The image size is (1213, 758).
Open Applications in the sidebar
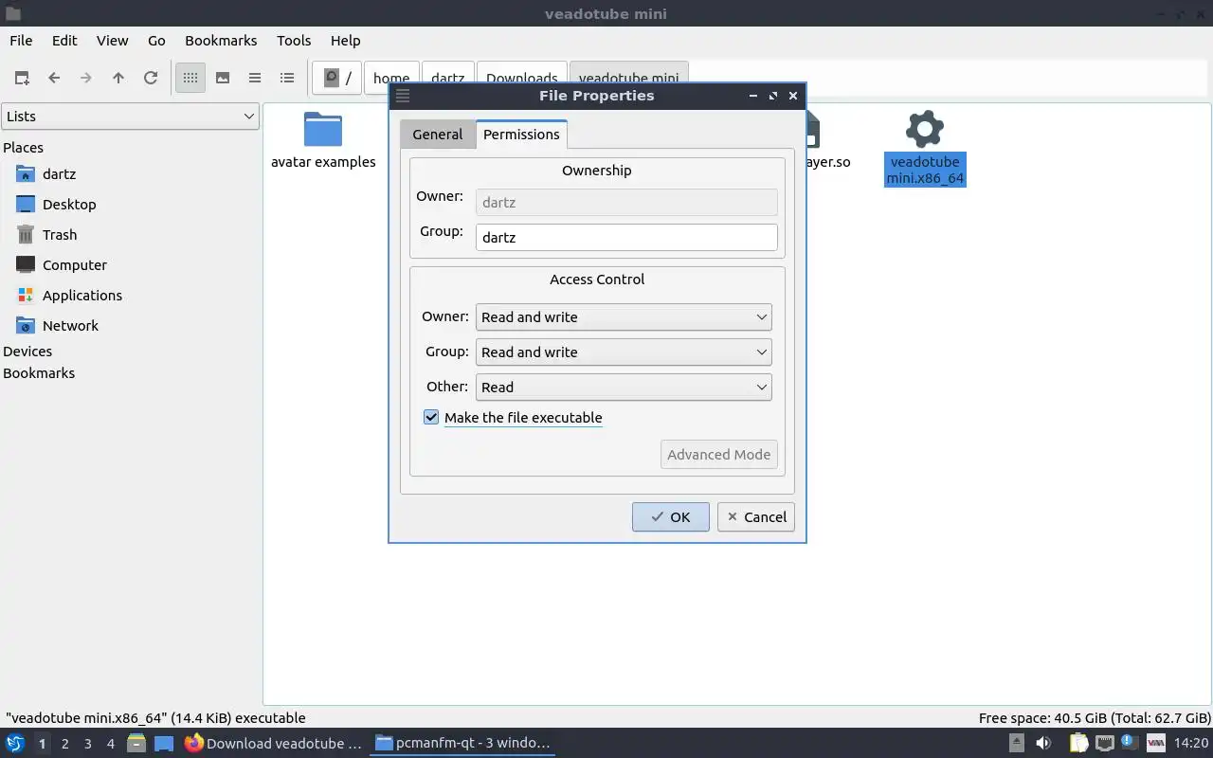[81, 296]
